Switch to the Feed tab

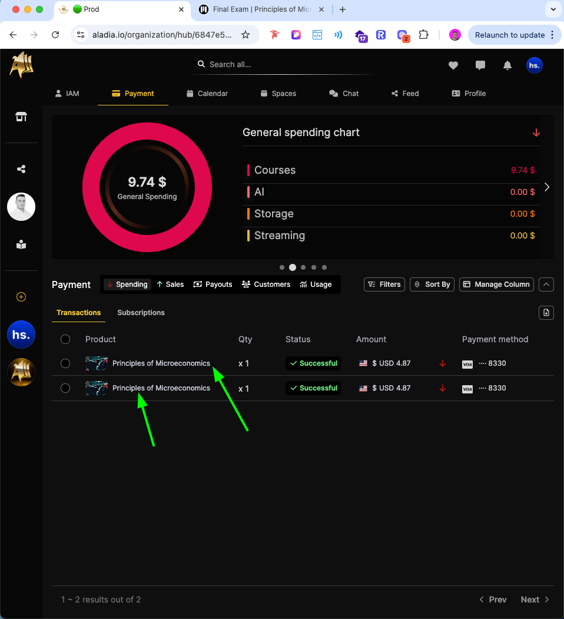[x=405, y=94]
